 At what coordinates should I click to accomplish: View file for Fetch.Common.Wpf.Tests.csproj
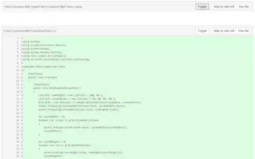click(x=243, y=7)
